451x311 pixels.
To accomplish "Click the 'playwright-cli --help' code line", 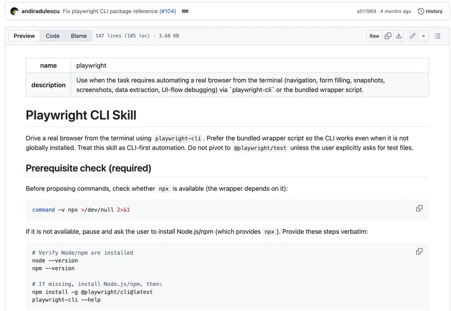I will click(67, 300).
